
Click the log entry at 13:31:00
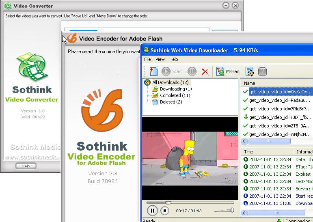click(x=278, y=203)
